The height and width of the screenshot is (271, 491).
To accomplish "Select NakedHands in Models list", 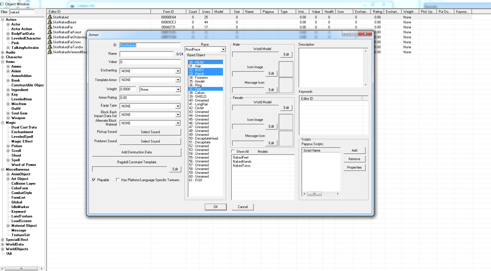I will point(242,162).
